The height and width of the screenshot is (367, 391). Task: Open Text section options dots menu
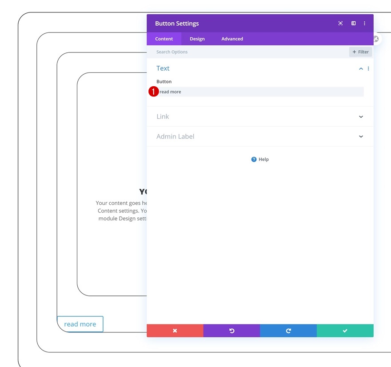(x=368, y=68)
